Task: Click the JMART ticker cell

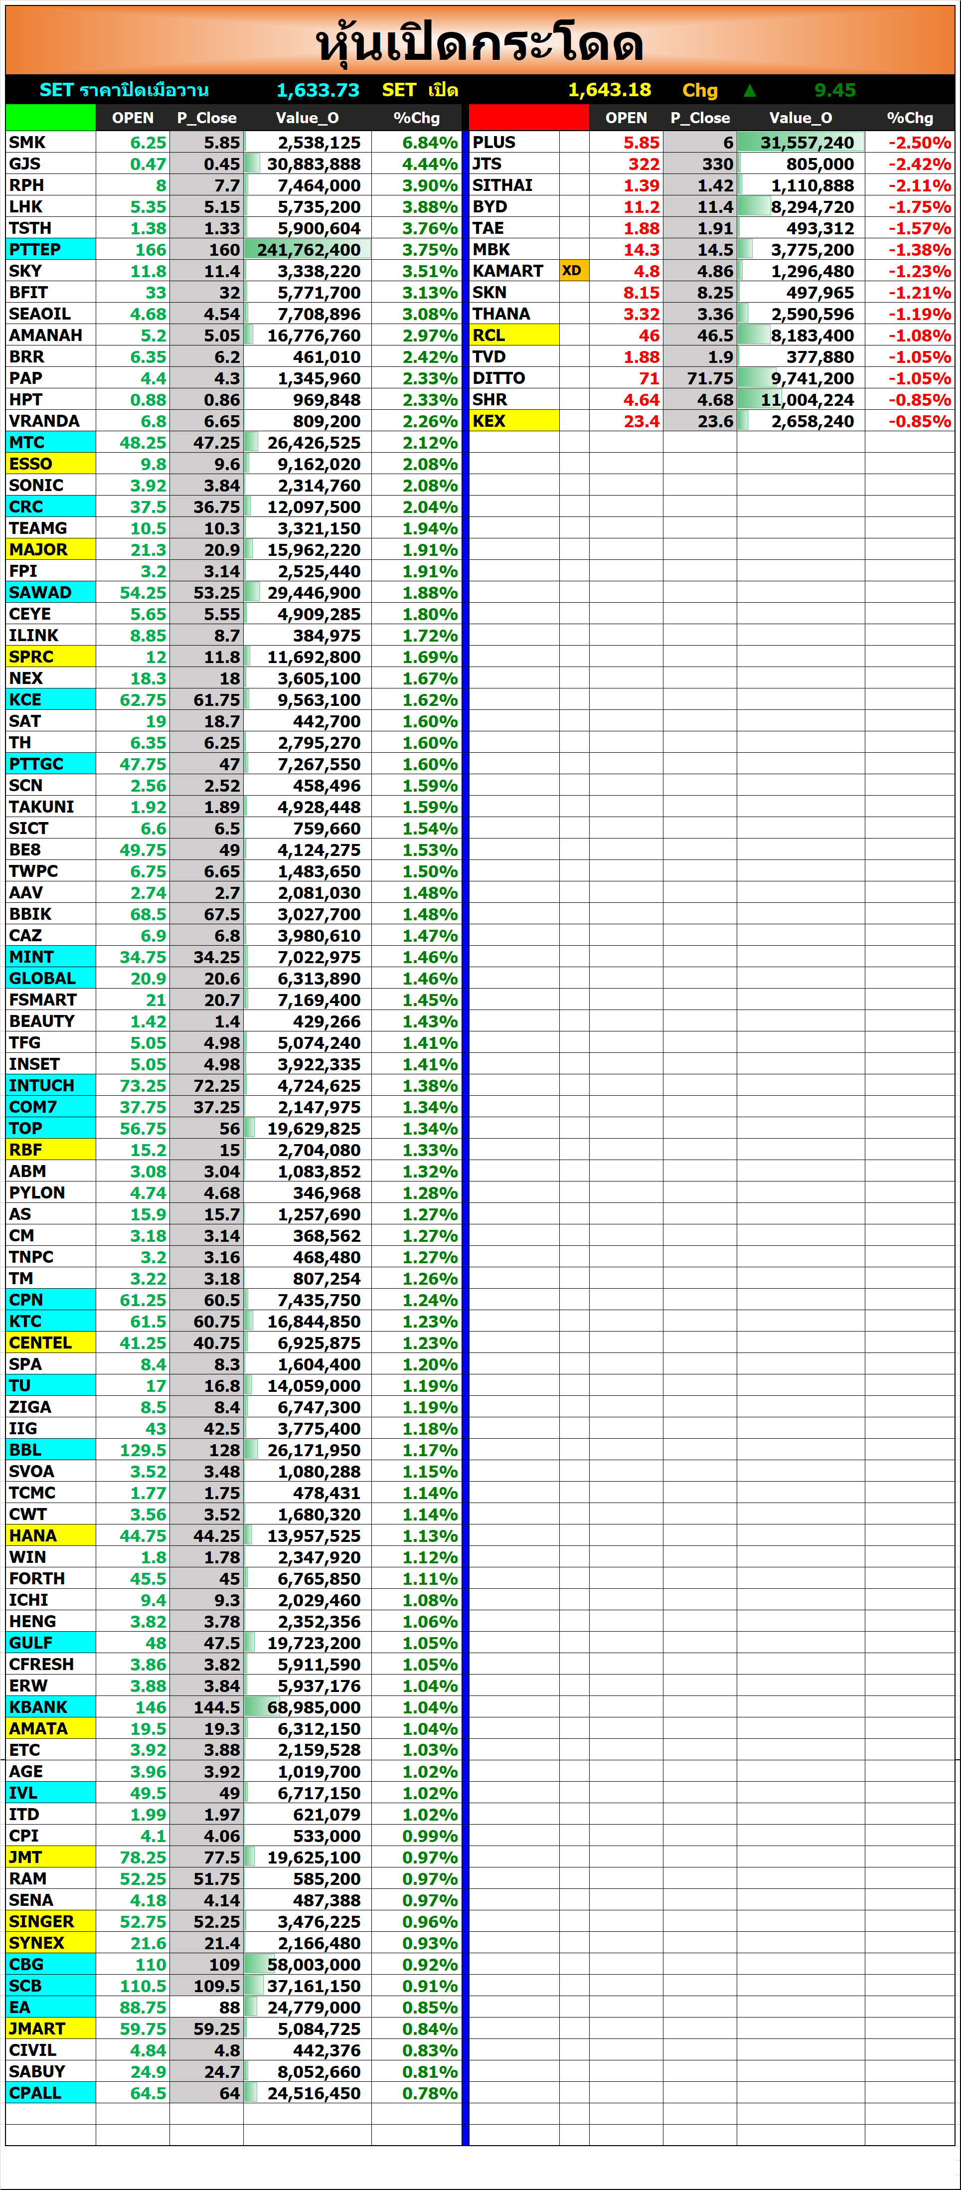Action: (50, 2028)
